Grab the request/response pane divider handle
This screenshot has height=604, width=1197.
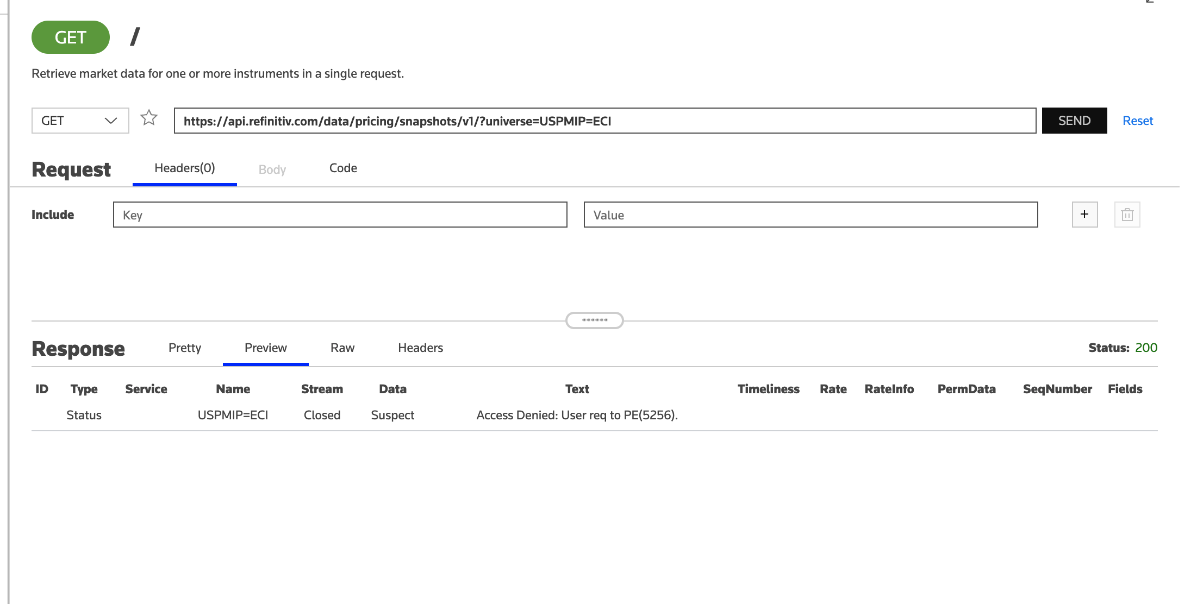pyautogui.click(x=594, y=320)
